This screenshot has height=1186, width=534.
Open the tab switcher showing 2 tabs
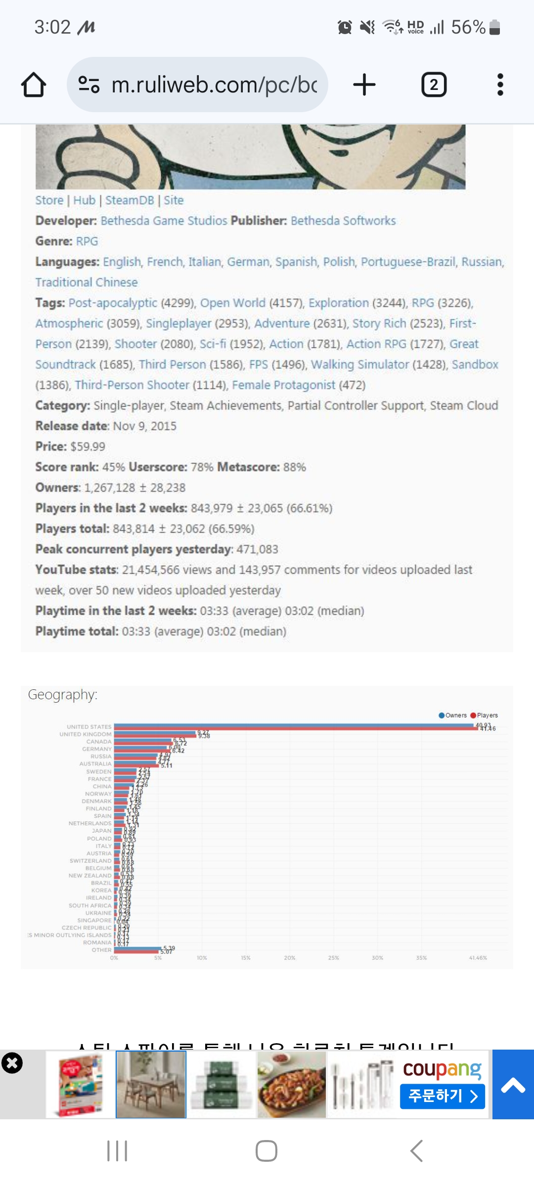(434, 85)
